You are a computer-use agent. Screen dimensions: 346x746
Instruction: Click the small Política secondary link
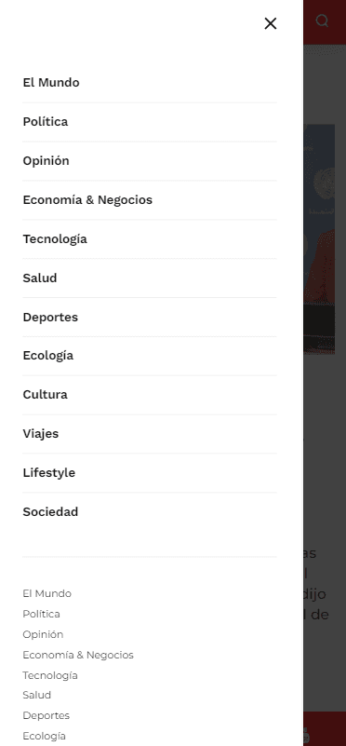[41, 614]
